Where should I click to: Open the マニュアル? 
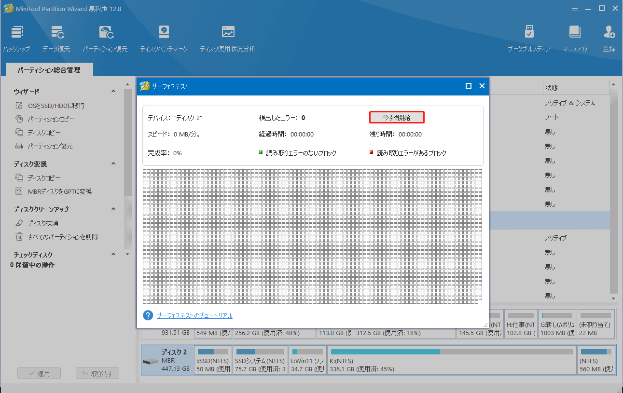pyautogui.click(x=574, y=38)
